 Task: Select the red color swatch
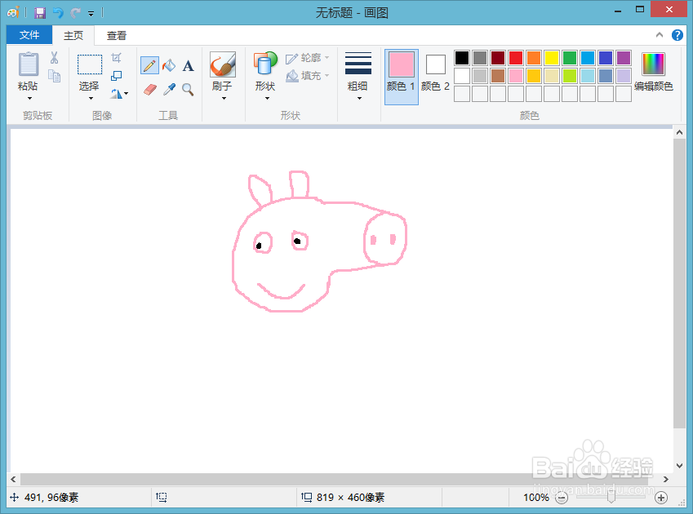(516, 57)
